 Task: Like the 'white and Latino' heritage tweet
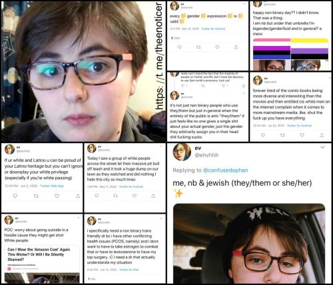coord(57,196)
